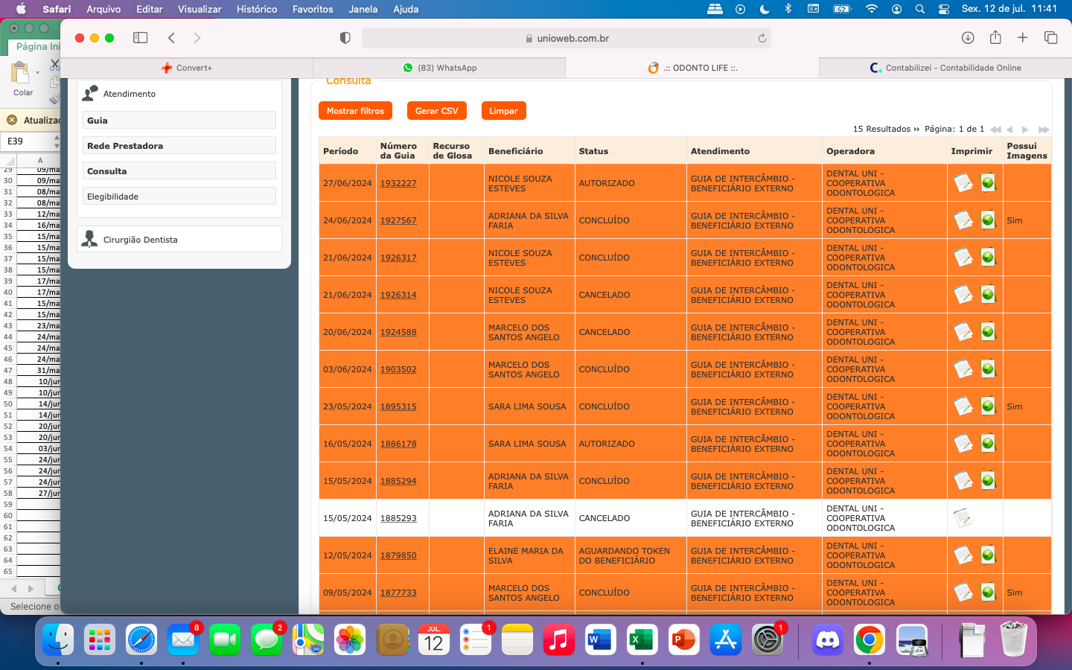Viewport: 1072px width, 670px height.
Task: Click print icon for cancelled guia 1885293
Action: (963, 517)
